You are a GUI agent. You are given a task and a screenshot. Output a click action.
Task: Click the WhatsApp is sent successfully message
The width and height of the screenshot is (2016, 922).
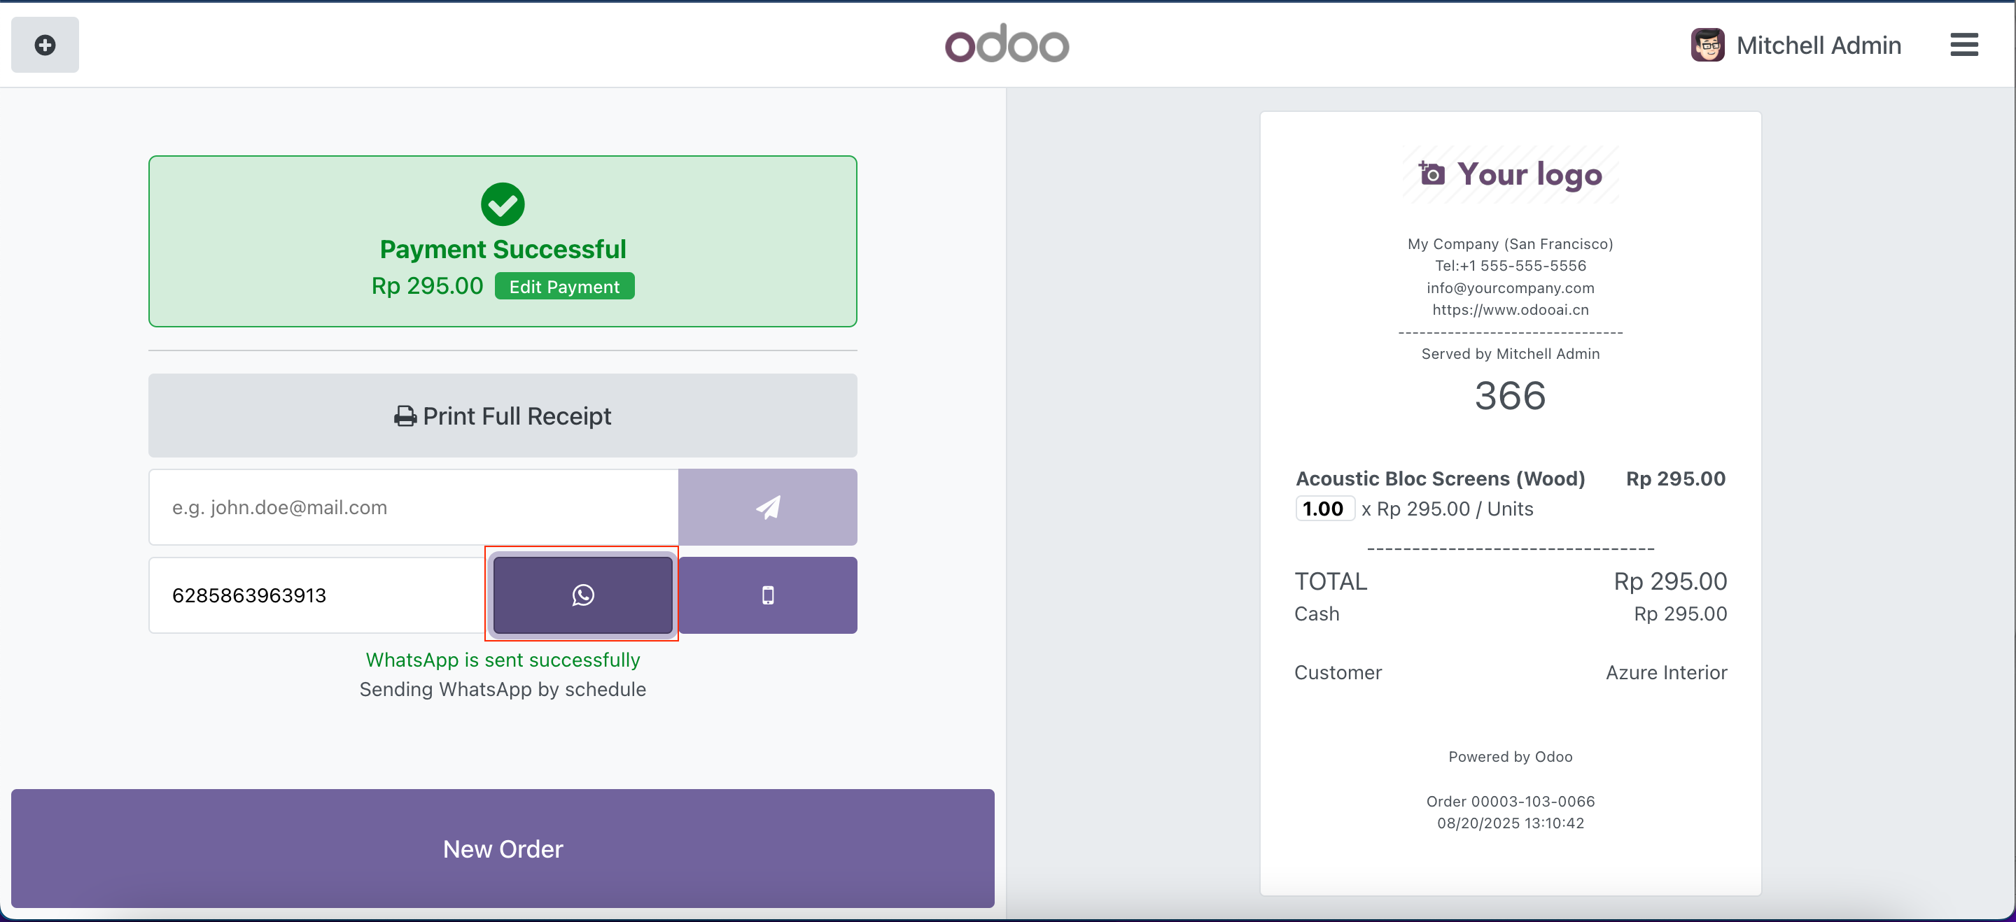pyautogui.click(x=503, y=659)
